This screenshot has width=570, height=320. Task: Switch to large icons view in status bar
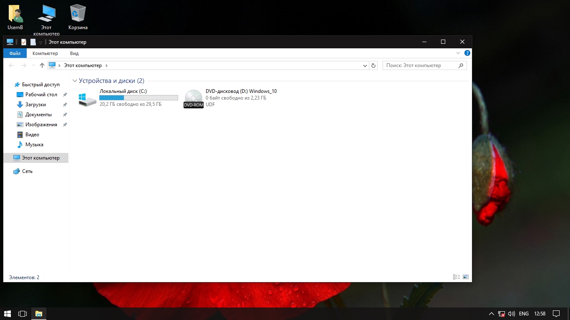466,277
